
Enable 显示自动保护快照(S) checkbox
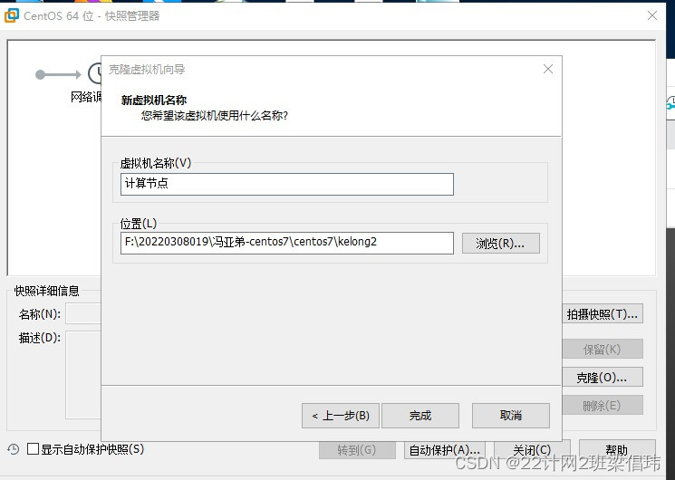34,449
